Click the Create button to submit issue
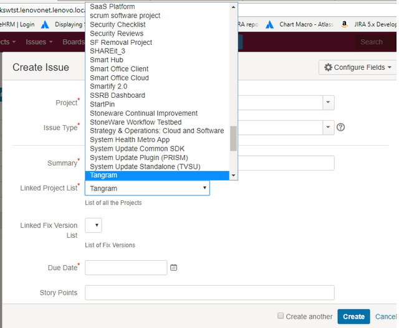The height and width of the screenshot is (328, 409). [354, 317]
